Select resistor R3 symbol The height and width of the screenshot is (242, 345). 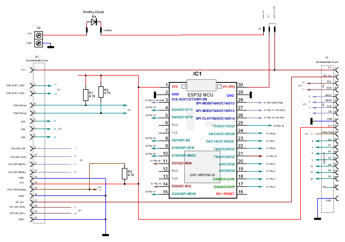pos(124,174)
